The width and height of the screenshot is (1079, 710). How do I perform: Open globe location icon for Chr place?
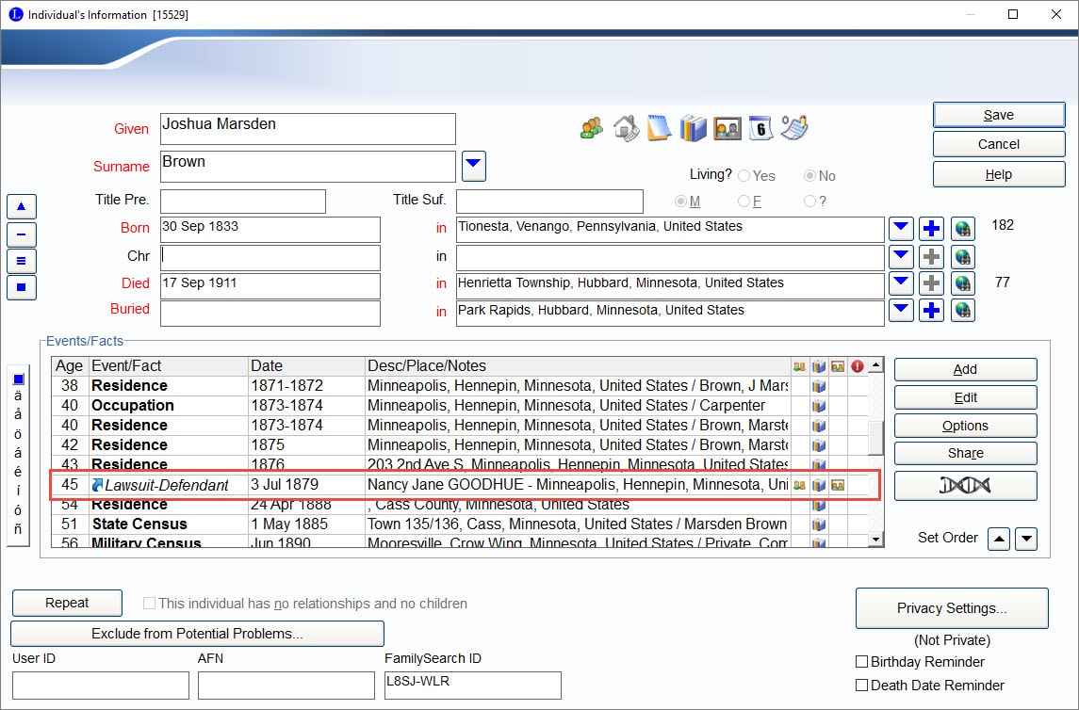pyautogui.click(x=963, y=257)
